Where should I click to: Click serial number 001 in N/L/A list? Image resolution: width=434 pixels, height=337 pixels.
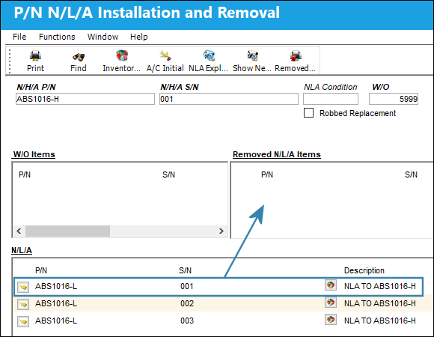pos(187,286)
